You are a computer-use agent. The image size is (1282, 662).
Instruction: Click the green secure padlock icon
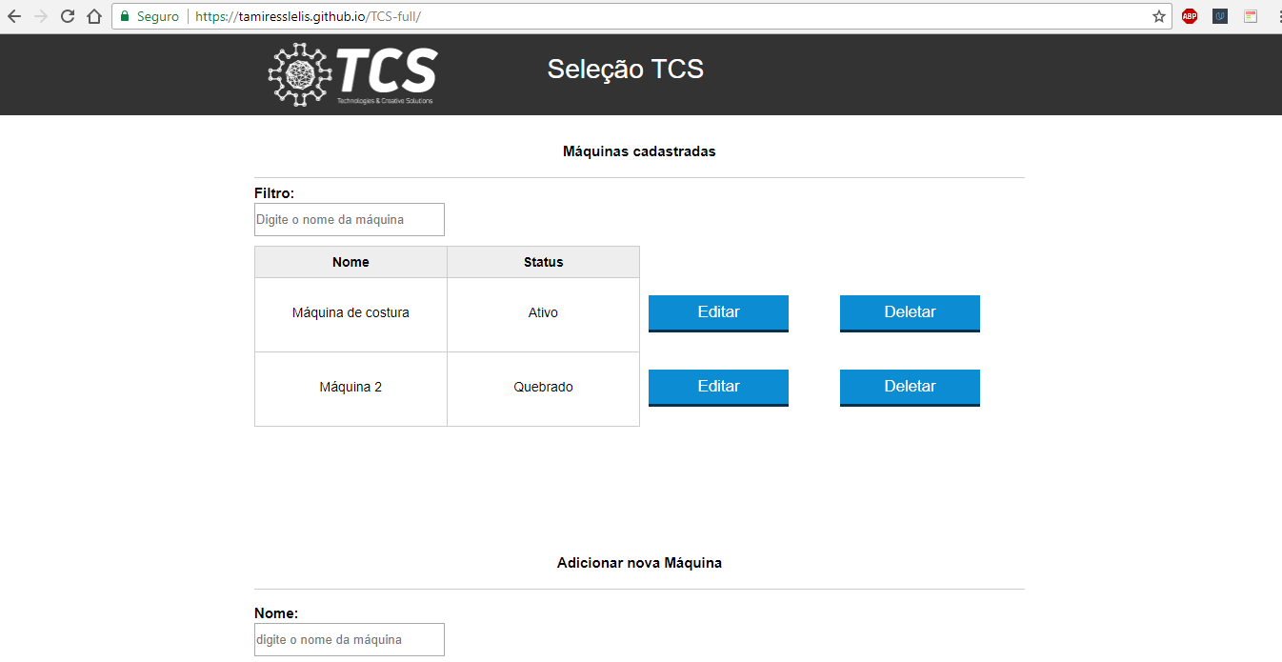(124, 16)
